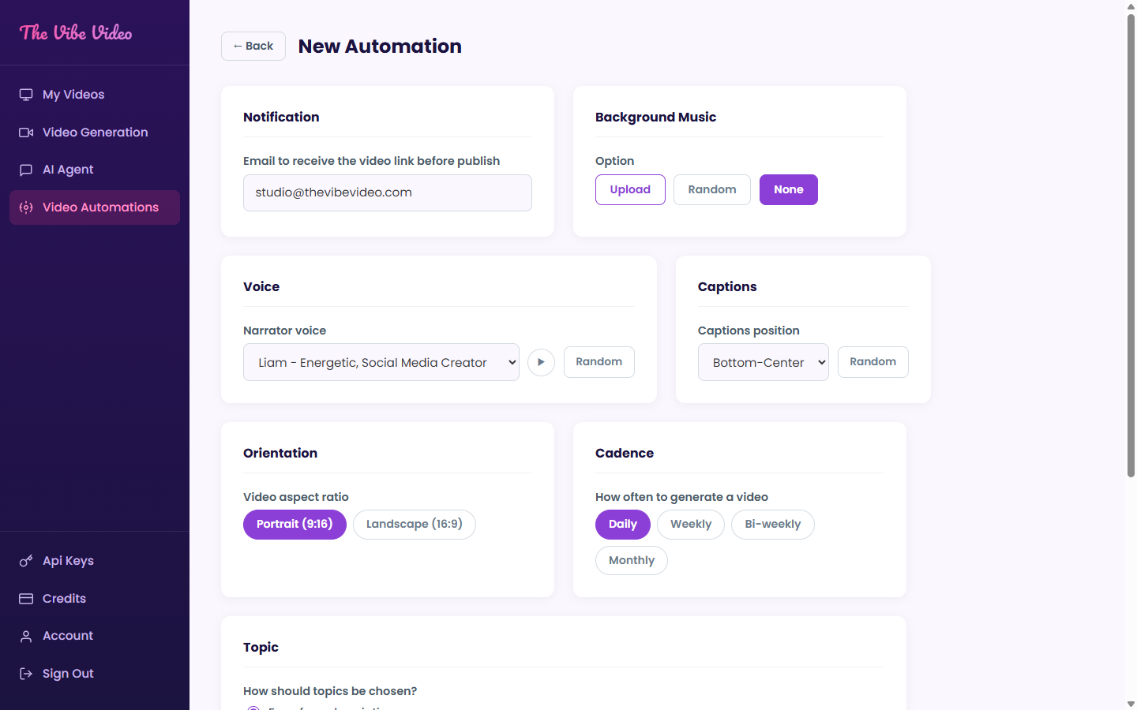Choose Upload for background music

point(630,189)
